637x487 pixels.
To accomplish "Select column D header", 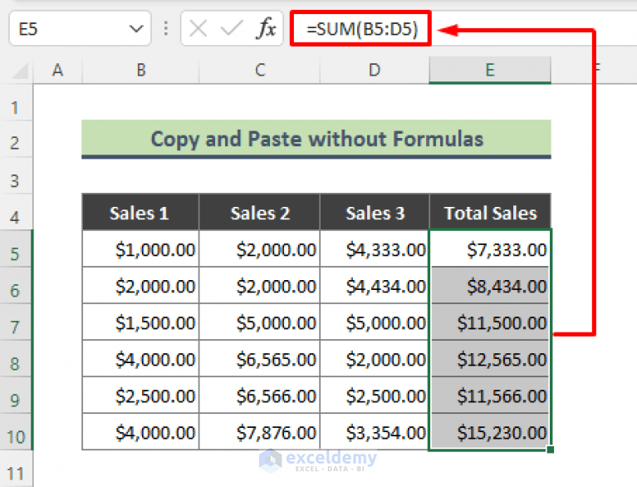I will pos(375,70).
